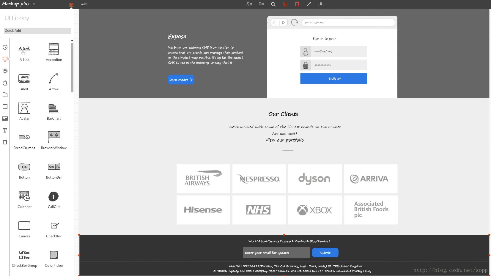491x276 pixels.
Task: Select the NHS logo tile
Action: (259, 210)
